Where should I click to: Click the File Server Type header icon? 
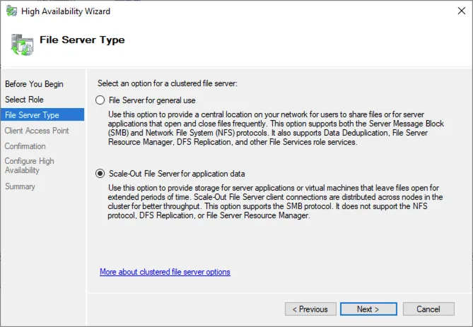(x=21, y=44)
